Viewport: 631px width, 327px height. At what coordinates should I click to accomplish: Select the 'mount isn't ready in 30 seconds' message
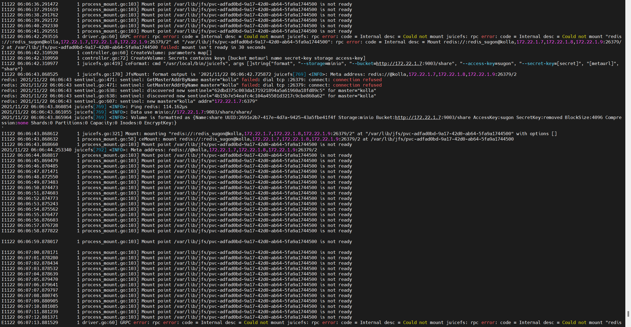[224, 47]
